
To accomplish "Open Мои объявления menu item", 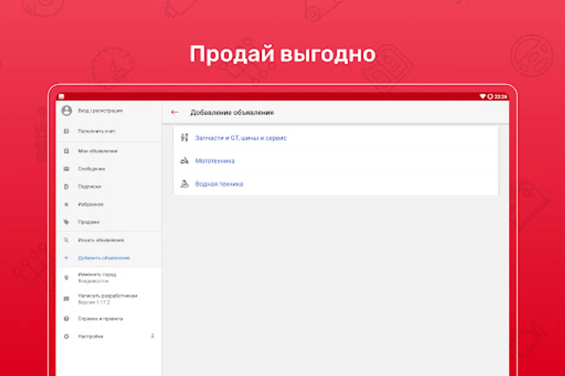I will 97,151.
